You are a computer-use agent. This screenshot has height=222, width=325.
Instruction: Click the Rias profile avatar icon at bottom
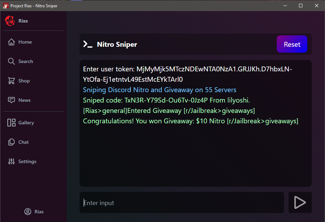coord(28,212)
